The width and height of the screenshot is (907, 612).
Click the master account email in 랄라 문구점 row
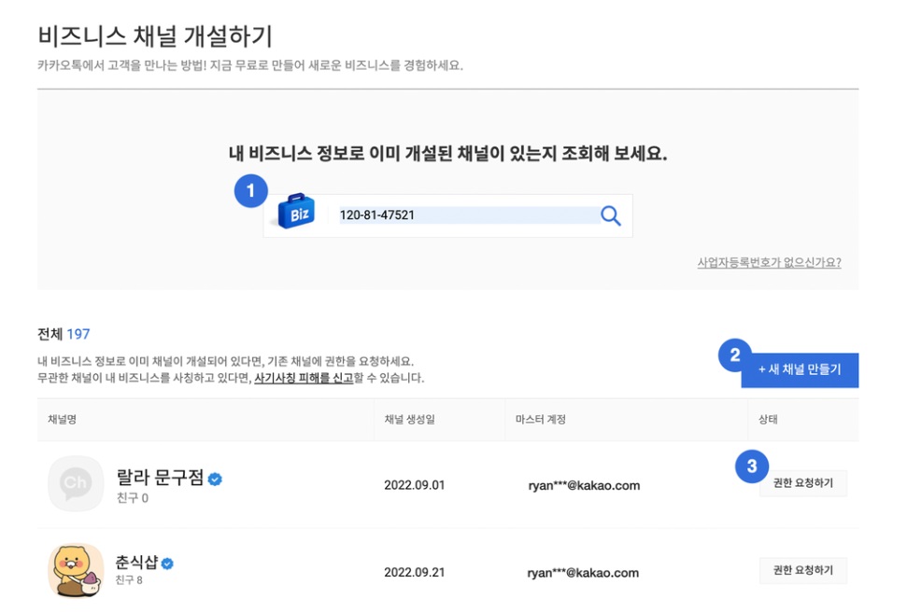[584, 485]
